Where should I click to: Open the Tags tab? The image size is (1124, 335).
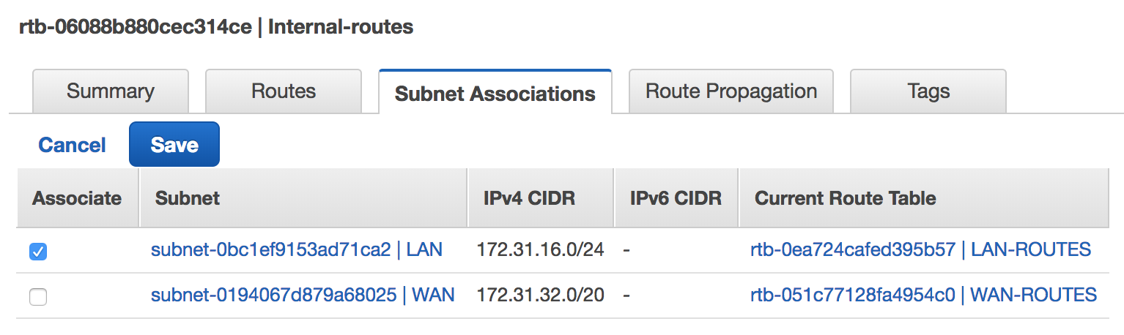[928, 91]
